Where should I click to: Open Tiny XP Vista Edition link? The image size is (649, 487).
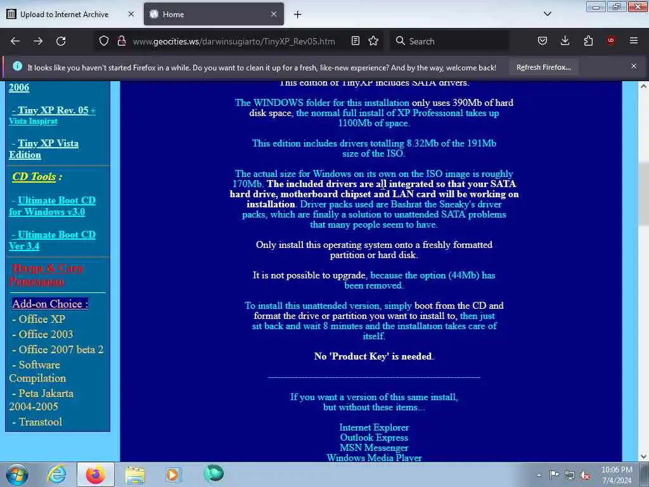44,149
